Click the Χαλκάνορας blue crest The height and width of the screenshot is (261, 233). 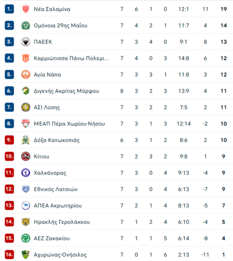[26, 173]
